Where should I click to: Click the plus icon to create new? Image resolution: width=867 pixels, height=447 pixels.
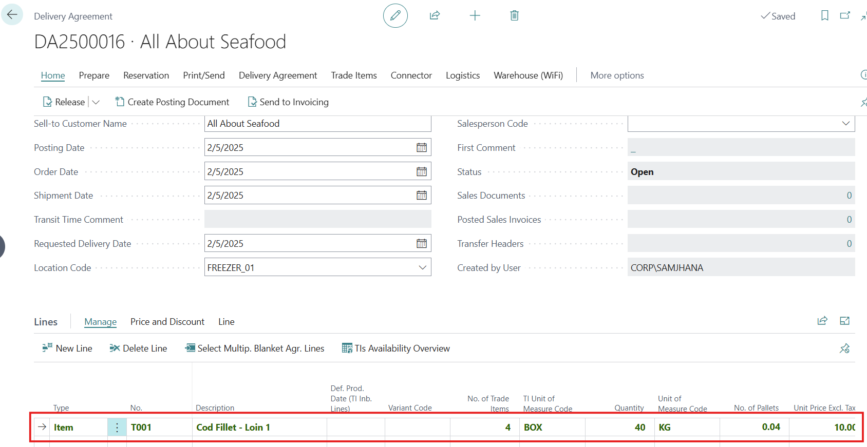pyautogui.click(x=475, y=15)
